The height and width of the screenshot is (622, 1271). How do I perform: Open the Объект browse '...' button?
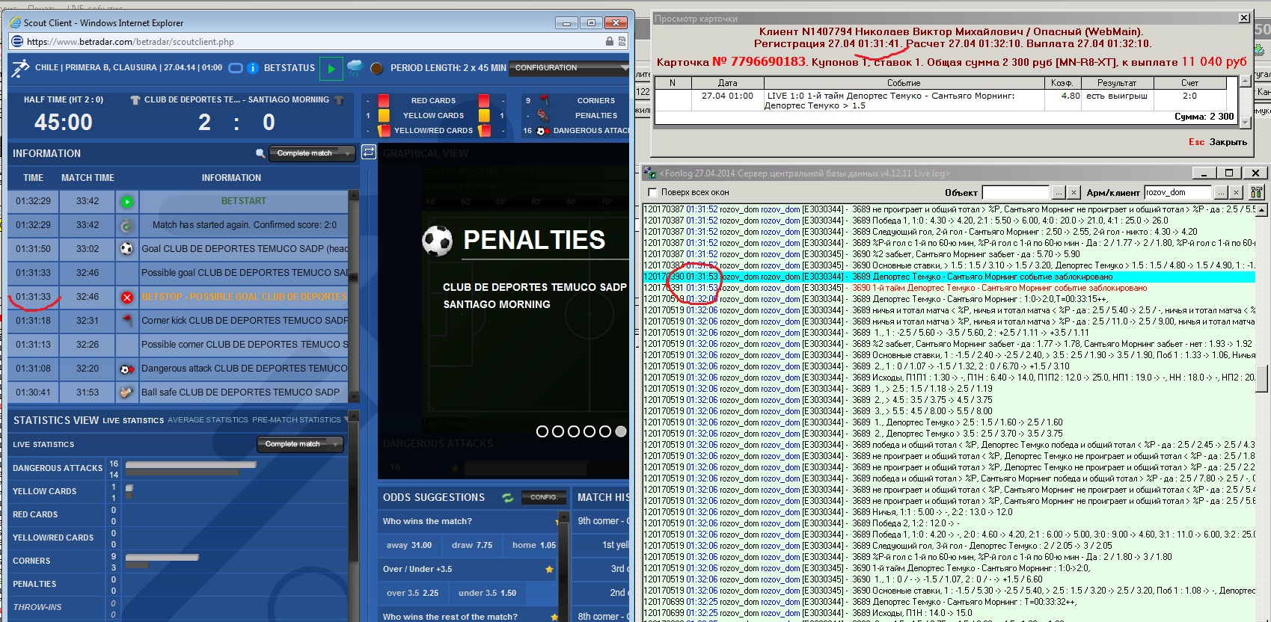tap(1058, 192)
